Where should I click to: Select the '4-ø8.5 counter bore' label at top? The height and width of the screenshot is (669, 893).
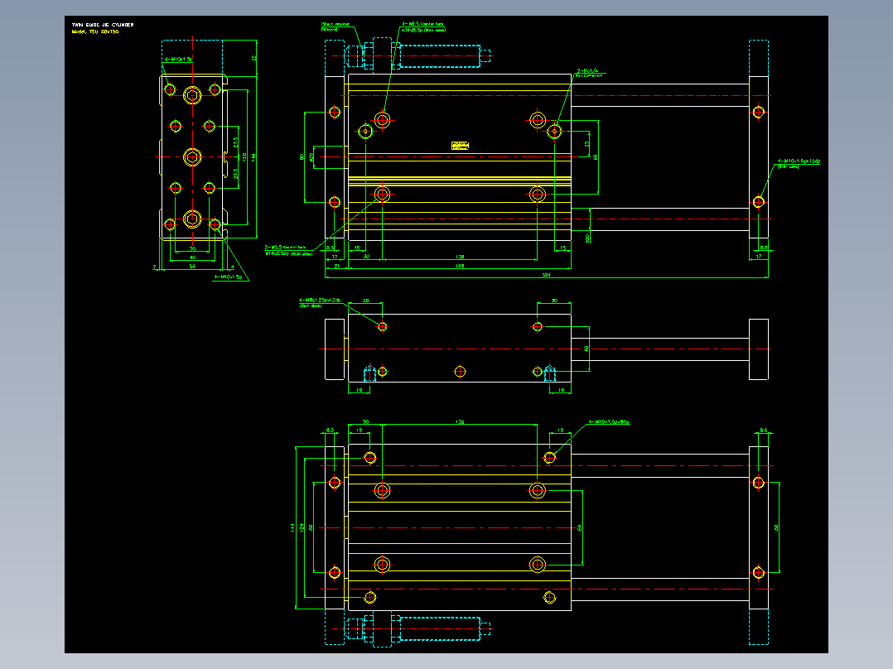[x=423, y=24]
